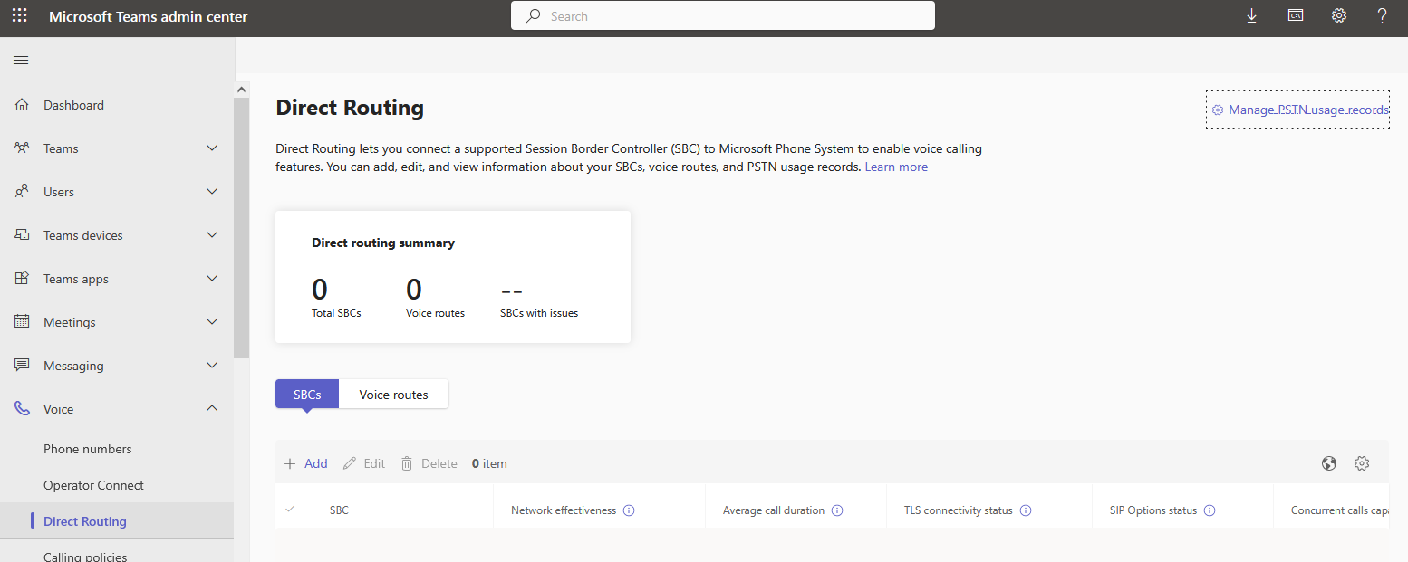Open settings gear in top bar
The image size is (1408, 562).
click(x=1339, y=15)
